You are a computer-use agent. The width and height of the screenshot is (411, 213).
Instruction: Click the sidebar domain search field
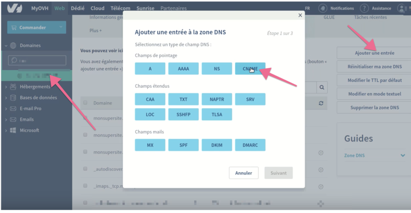tap(37, 61)
